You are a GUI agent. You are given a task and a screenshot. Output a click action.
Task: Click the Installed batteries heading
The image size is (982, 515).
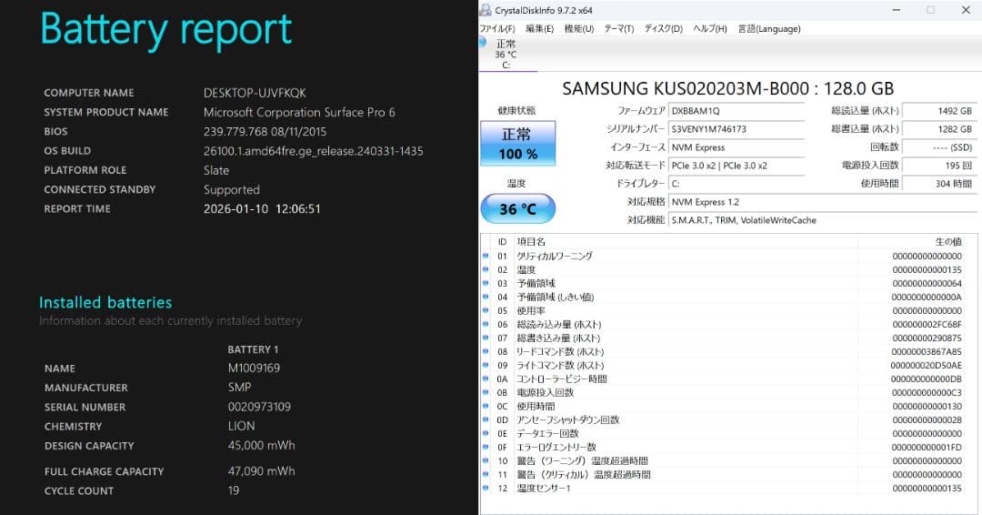105,303
